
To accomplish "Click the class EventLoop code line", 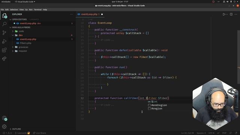I will (100, 23).
